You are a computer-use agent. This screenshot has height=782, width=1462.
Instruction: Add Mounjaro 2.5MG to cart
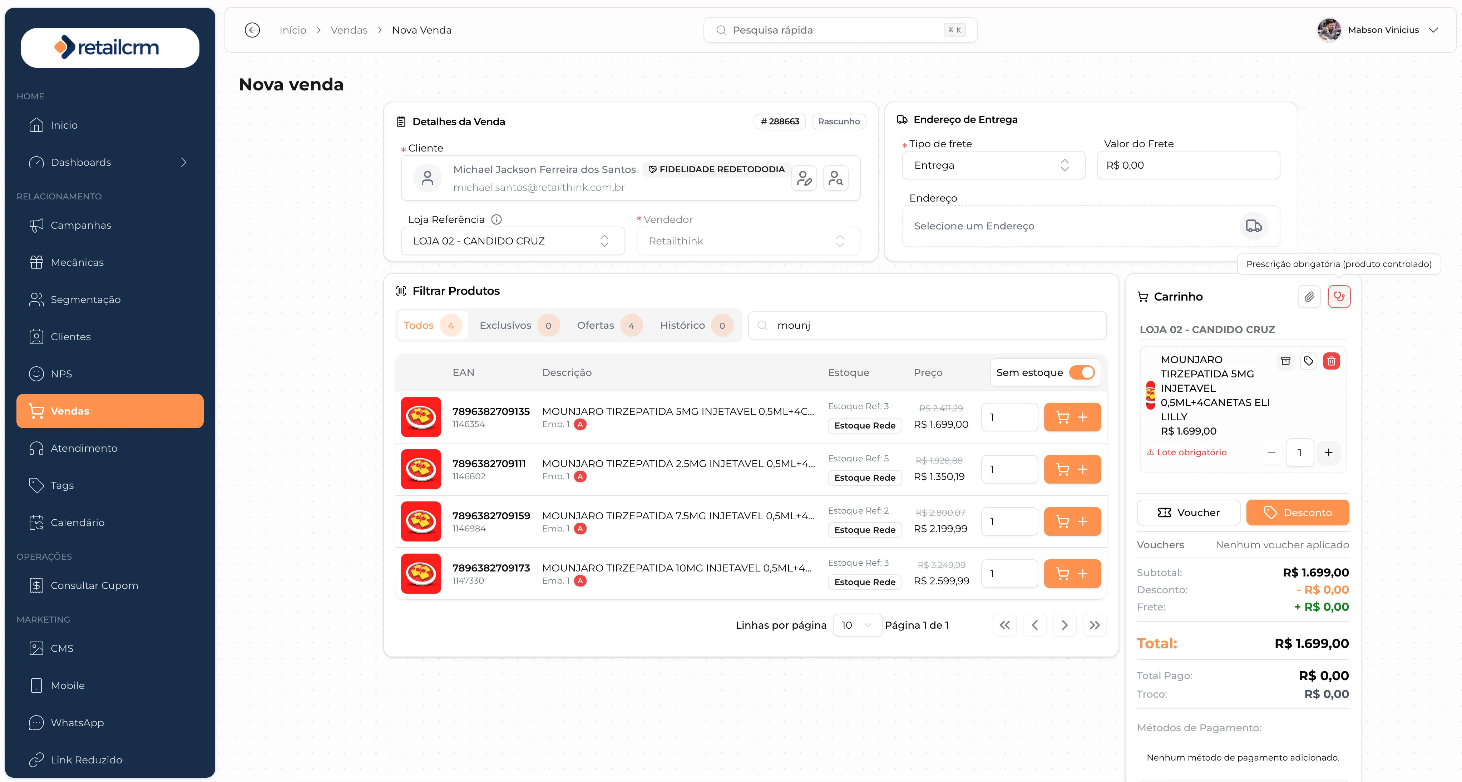[1072, 469]
